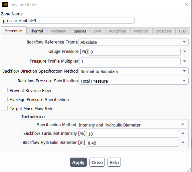Expand the Backflow Pressure Specification dropdown
Screen dimensions: 192x172
[x=134, y=81]
